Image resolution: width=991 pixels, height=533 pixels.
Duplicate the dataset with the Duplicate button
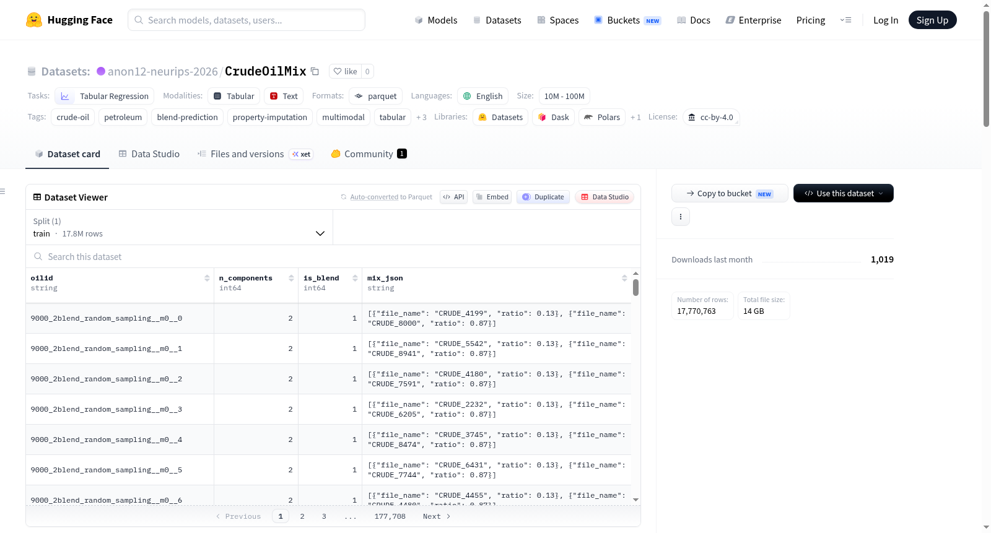tap(543, 197)
